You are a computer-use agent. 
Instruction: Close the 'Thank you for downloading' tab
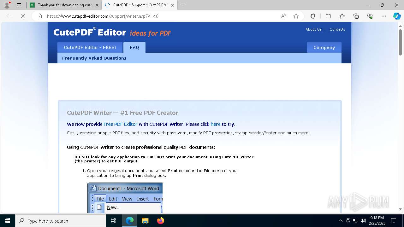(97, 5)
